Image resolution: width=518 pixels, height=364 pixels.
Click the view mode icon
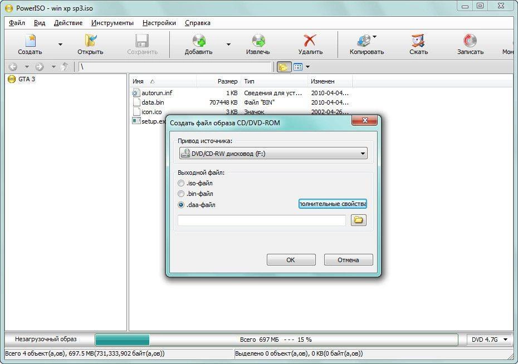[x=298, y=67]
